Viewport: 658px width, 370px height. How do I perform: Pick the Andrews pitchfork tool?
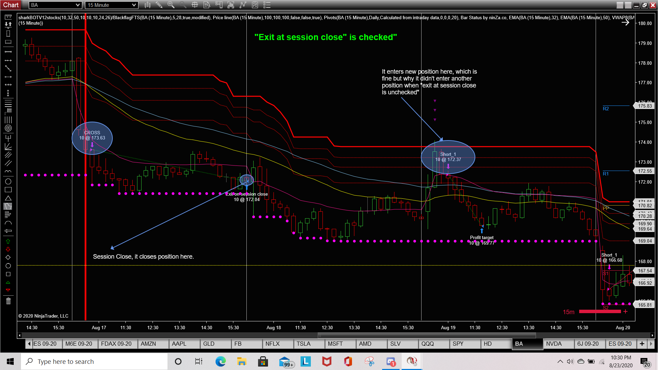tap(8, 138)
